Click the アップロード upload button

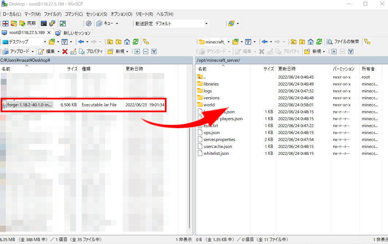(x=16, y=51)
